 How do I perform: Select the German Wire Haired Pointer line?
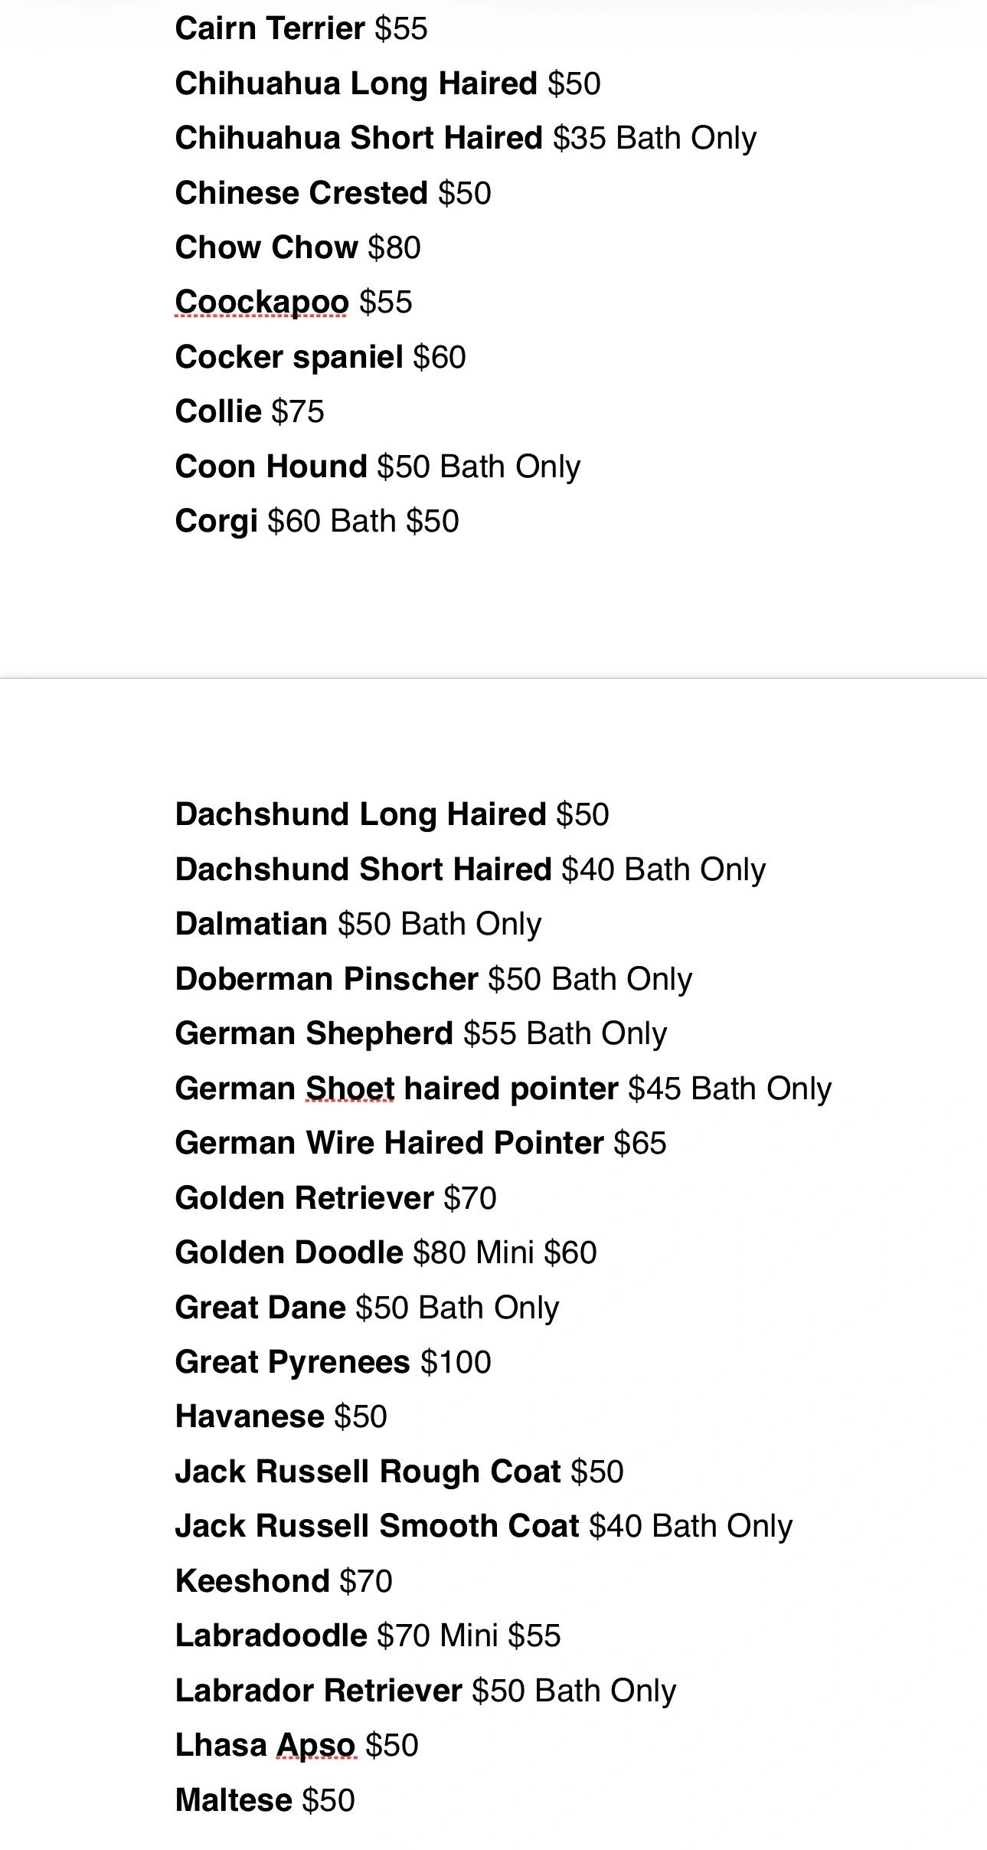420,1143
